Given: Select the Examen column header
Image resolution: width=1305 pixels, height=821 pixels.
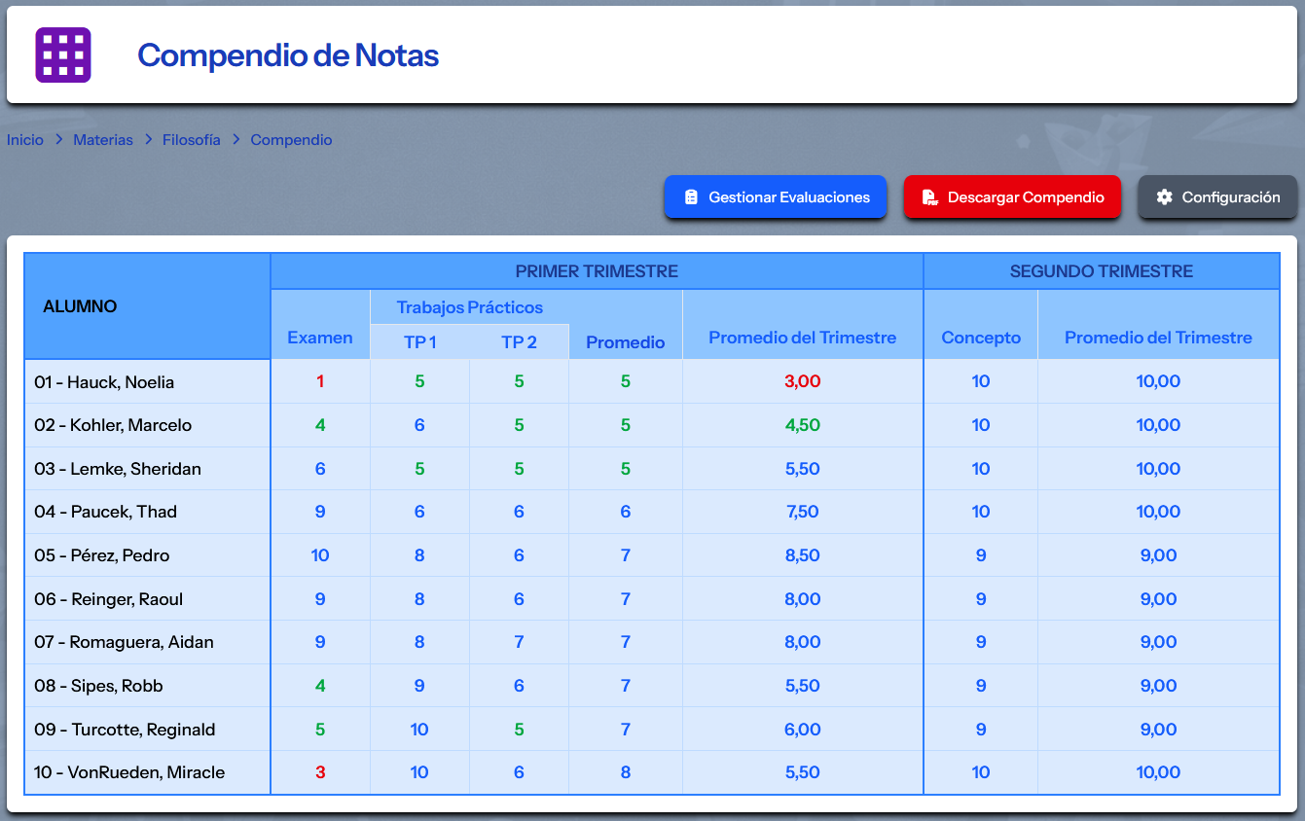Looking at the screenshot, I should [x=320, y=338].
